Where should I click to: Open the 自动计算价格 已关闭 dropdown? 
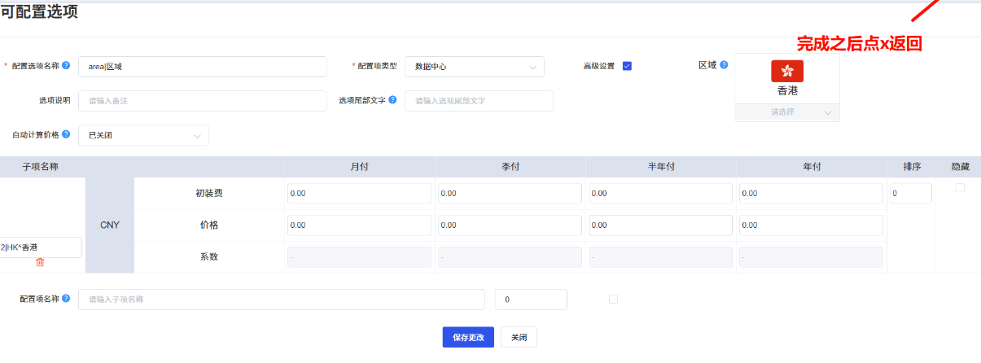click(143, 135)
